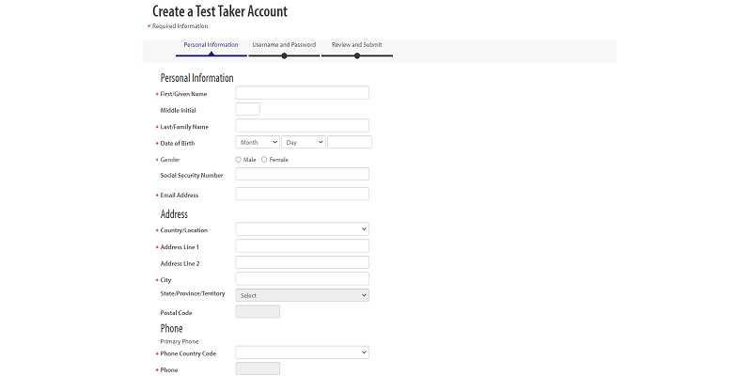Screen dimensions: 752x376
Task: Choose the Female gender option
Action: [264, 160]
